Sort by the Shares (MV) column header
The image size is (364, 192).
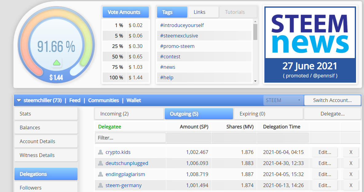pyautogui.click(x=240, y=127)
